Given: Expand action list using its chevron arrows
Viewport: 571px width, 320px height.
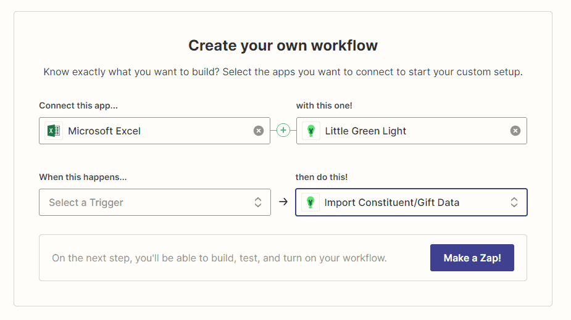Looking at the screenshot, I should click(514, 202).
